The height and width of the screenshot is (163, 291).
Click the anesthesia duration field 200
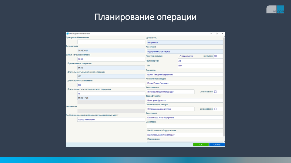(111, 85)
